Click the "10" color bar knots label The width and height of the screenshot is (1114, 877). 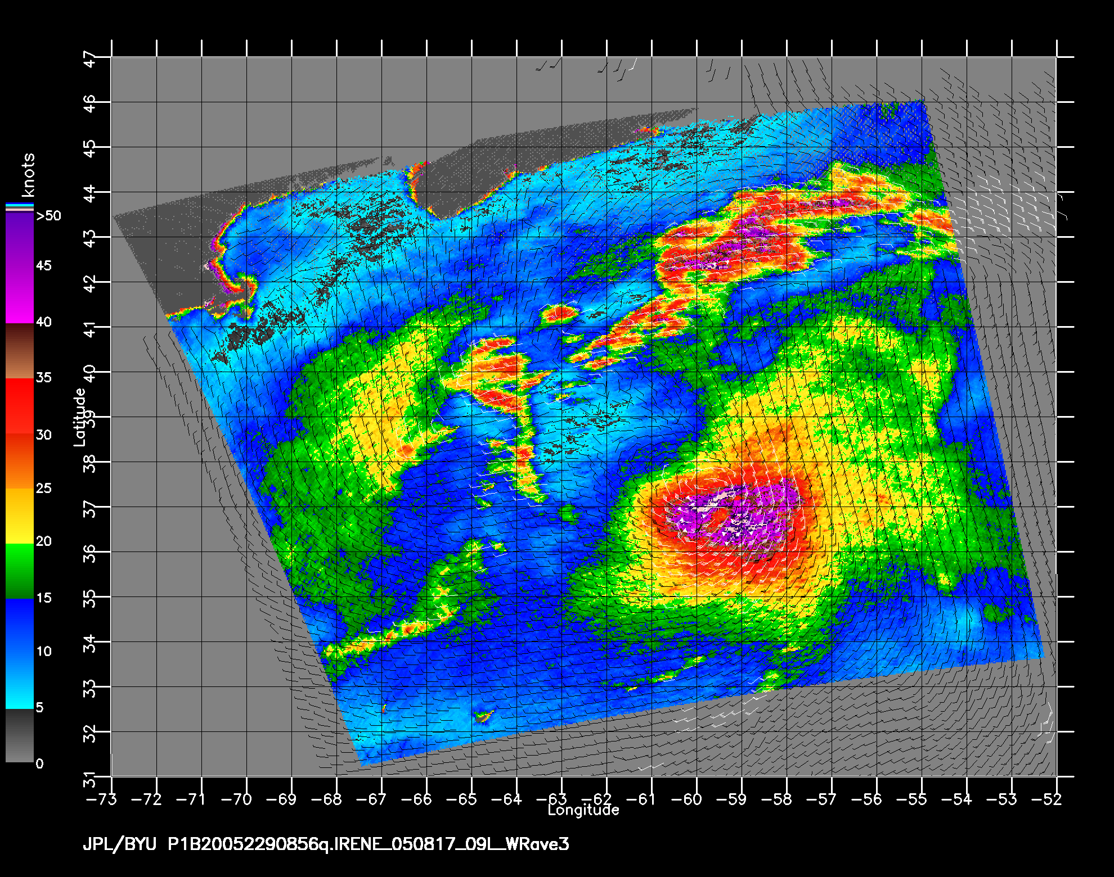[x=44, y=651]
